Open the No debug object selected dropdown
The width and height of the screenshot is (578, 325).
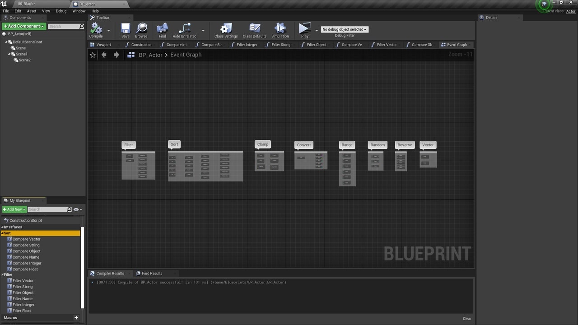click(345, 29)
